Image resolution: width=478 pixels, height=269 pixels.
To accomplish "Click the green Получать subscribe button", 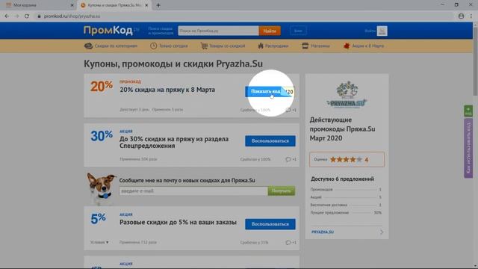I will [x=282, y=191].
